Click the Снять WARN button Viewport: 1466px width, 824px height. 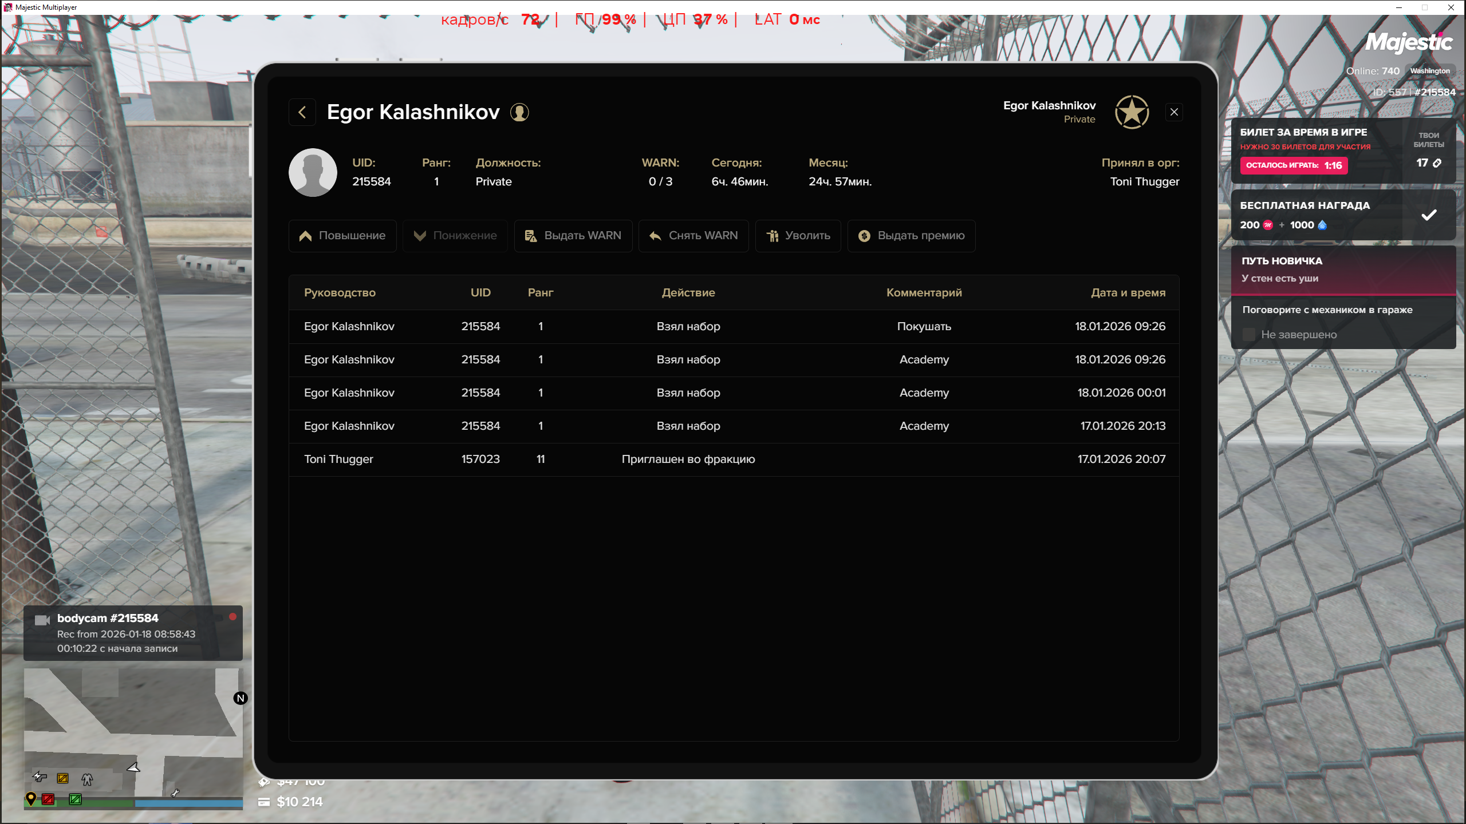point(693,236)
